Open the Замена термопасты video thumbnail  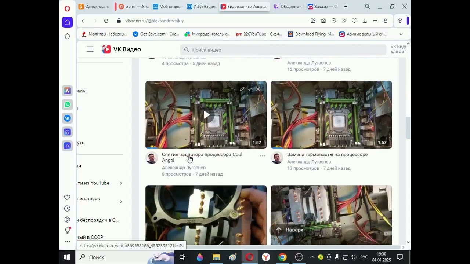tap(331, 115)
